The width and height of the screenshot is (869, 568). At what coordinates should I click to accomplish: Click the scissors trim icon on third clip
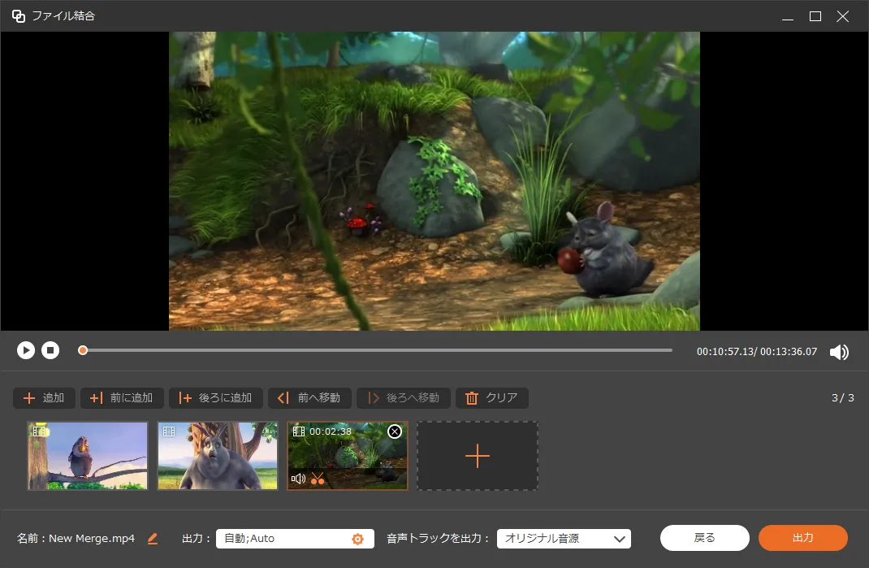[x=318, y=479]
